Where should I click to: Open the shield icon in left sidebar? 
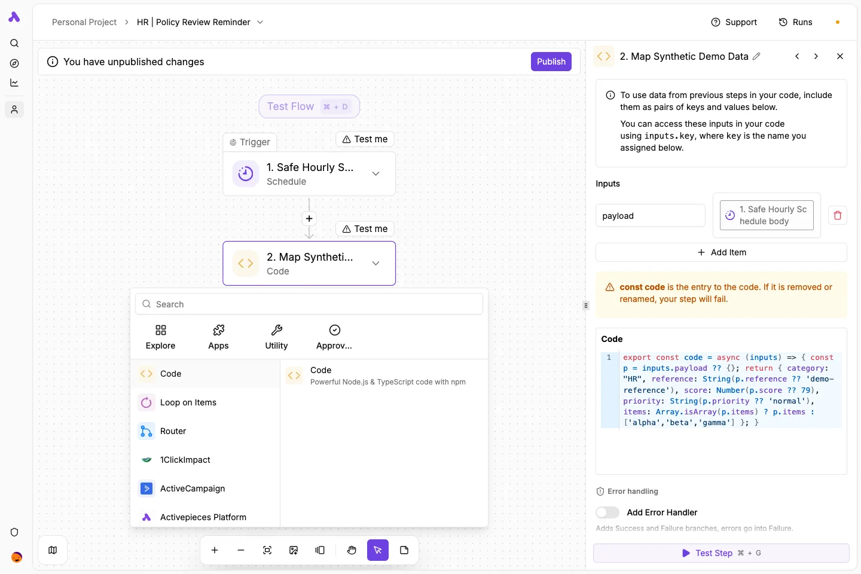pyautogui.click(x=14, y=532)
